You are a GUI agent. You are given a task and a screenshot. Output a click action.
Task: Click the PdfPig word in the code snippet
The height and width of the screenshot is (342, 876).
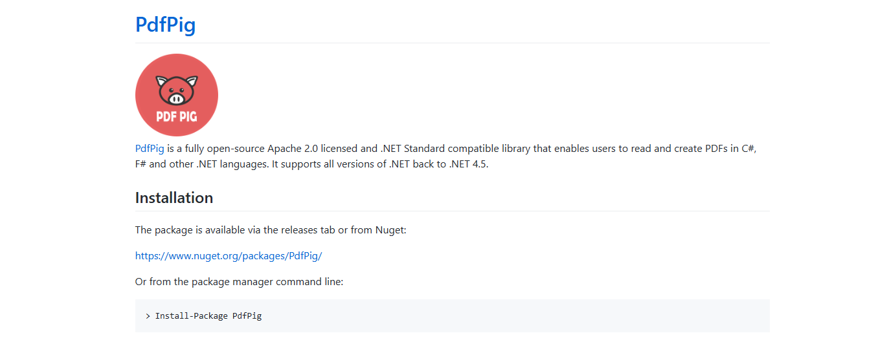coord(247,316)
